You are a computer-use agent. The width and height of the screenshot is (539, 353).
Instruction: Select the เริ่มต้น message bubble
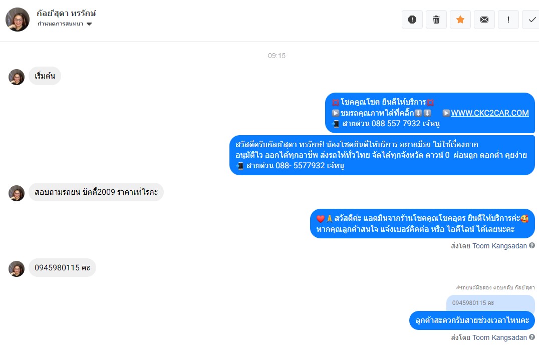pos(45,76)
